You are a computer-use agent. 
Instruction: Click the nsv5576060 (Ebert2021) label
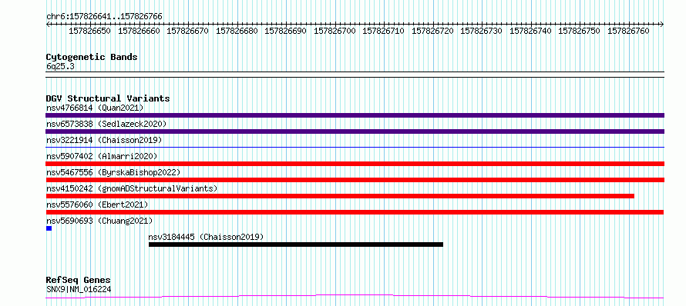(97, 205)
